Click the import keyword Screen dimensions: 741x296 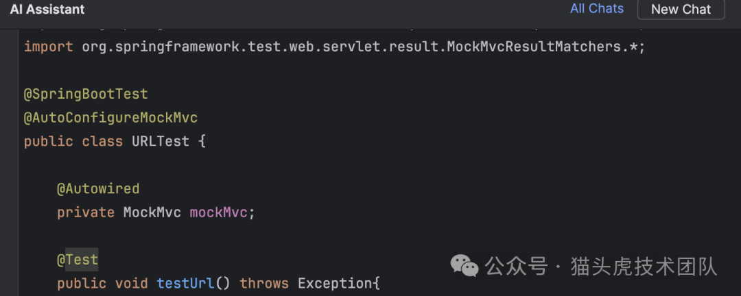49,47
